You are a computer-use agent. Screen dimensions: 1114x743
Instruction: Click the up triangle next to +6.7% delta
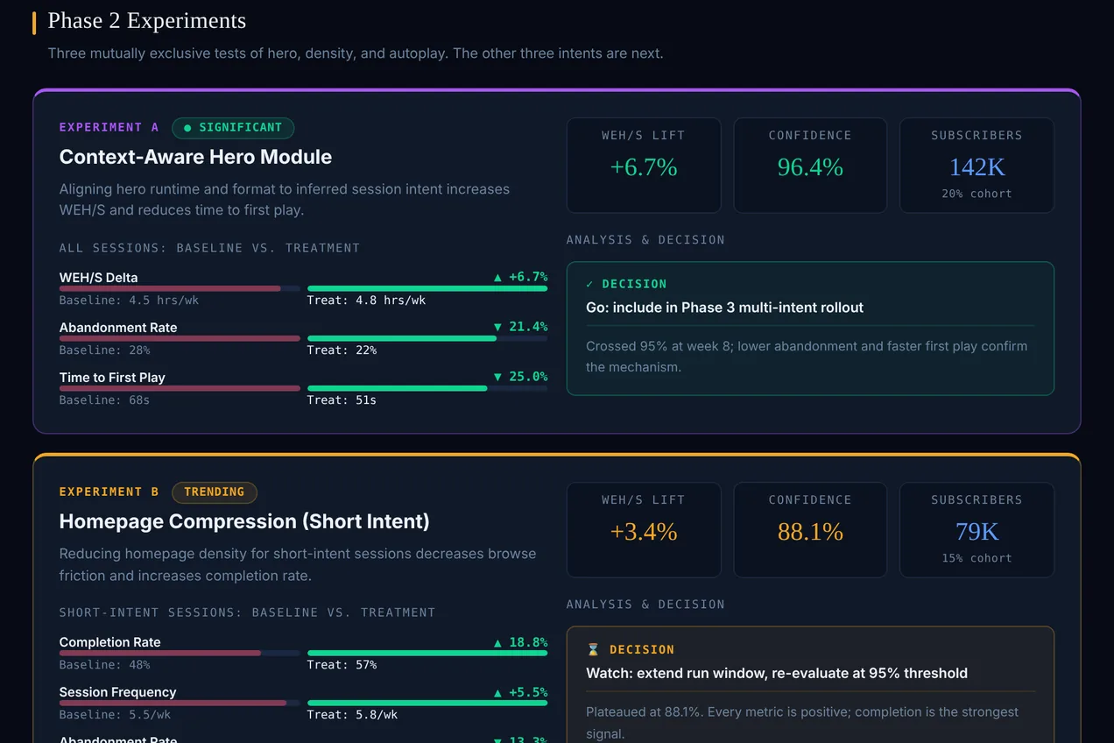(x=497, y=277)
